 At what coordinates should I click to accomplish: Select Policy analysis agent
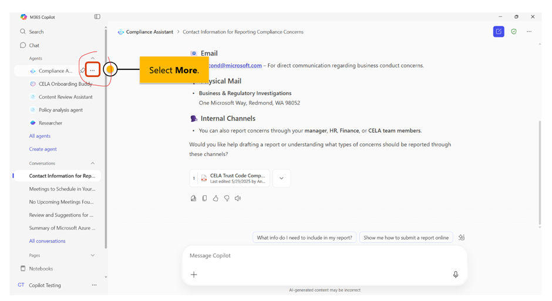58,110
